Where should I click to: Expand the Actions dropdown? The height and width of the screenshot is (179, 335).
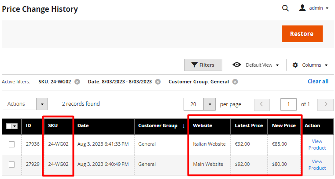click(42, 104)
